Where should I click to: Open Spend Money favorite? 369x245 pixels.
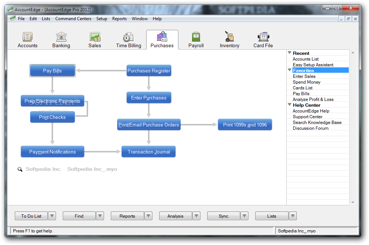click(307, 82)
